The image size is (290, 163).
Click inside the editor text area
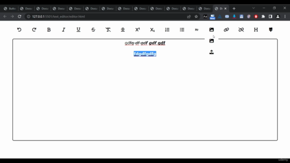[145, 90]
